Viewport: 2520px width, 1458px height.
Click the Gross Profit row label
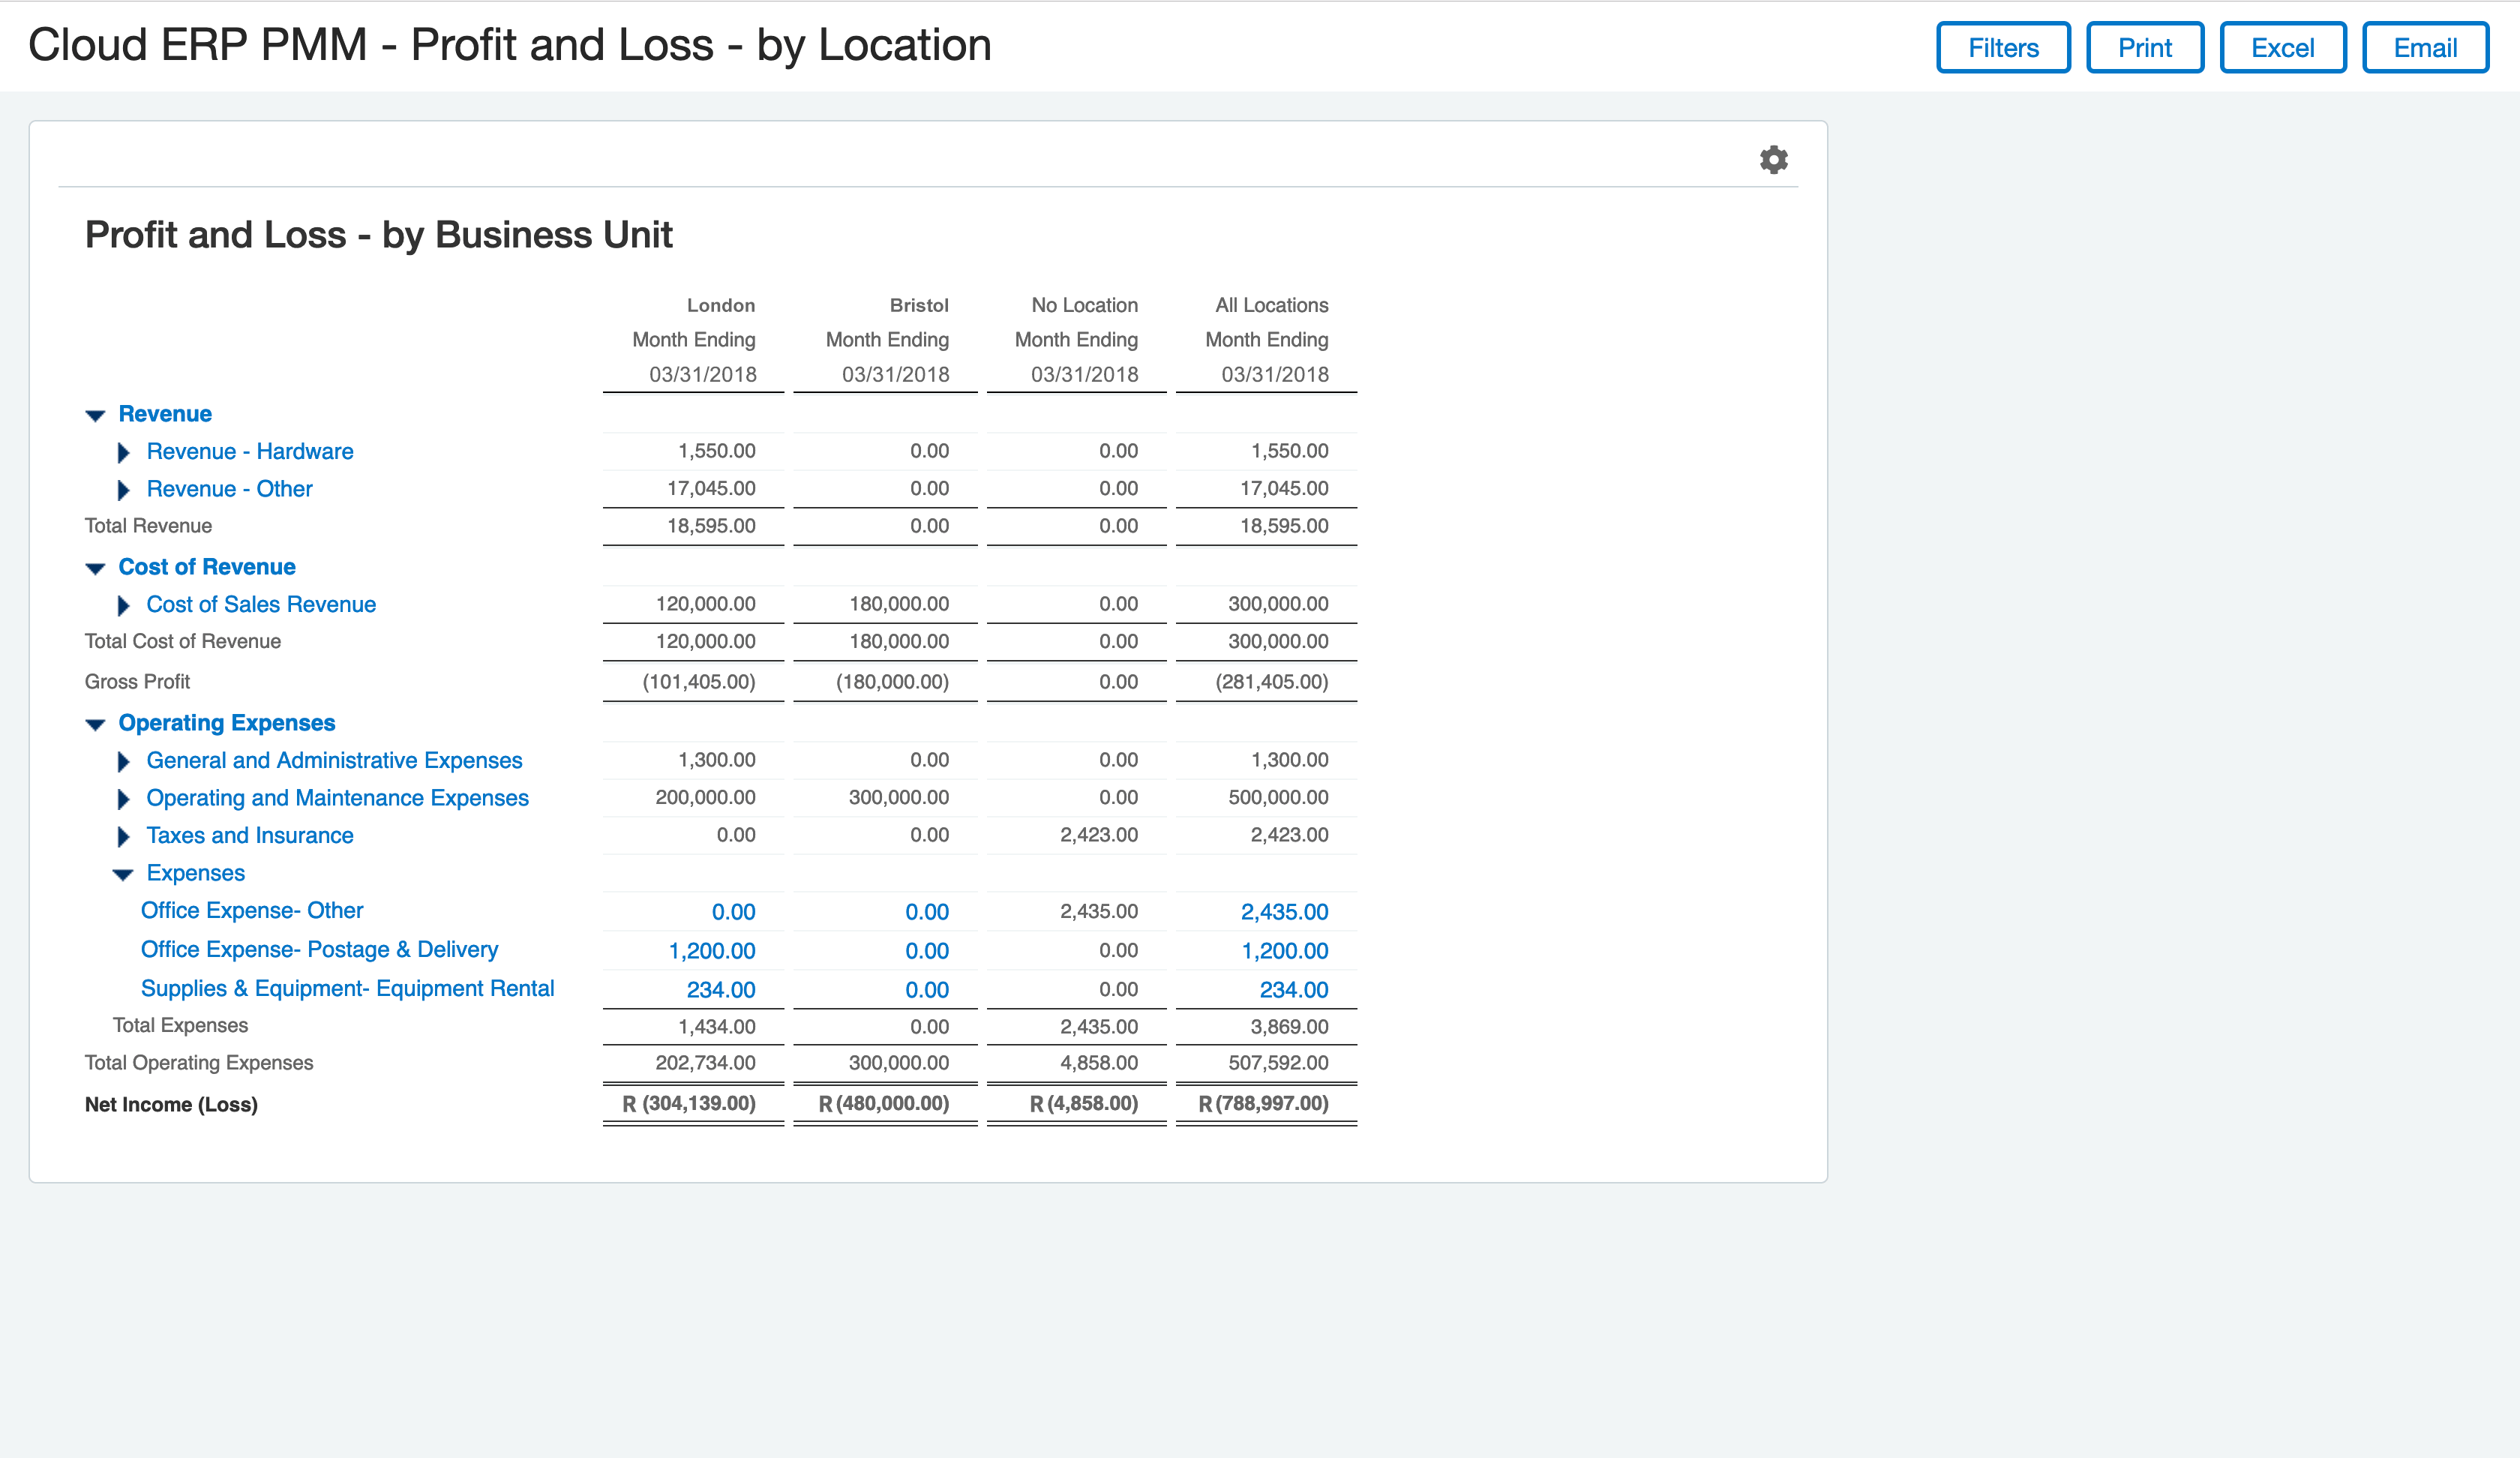pos(137,682)
